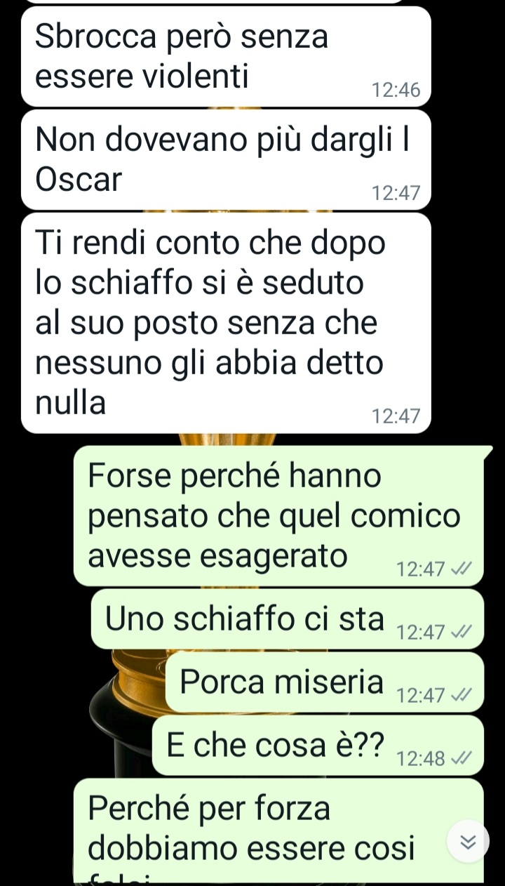
Task: Tap the 12:47 timestamp on the Oscar message
Action: click(396, 193)
